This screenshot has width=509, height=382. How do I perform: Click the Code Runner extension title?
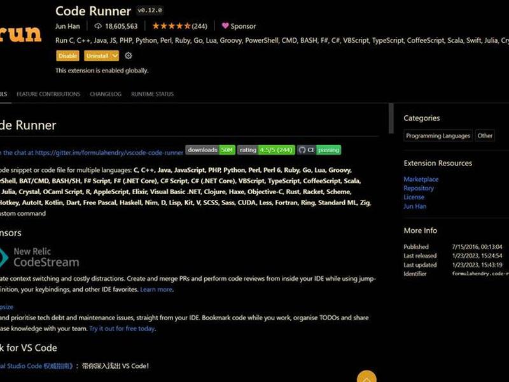93,11
